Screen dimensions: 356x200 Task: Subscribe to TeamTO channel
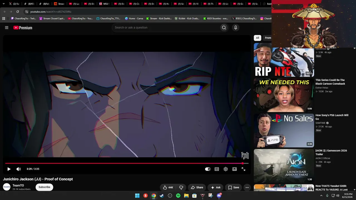(44, 187)
